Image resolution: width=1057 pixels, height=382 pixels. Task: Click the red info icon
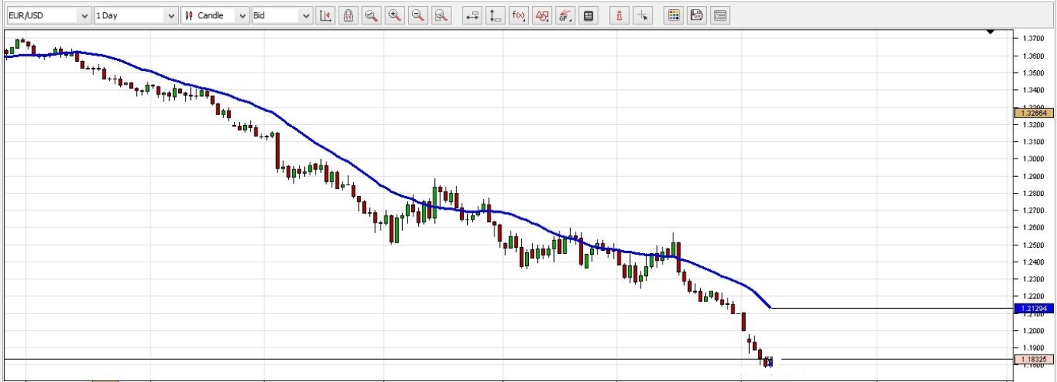pos(619,15)
